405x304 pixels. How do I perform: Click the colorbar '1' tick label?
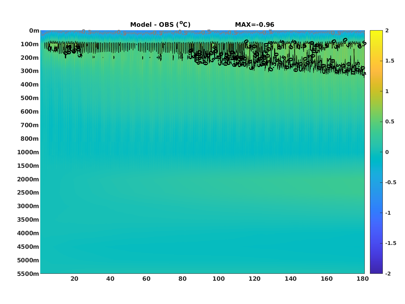click(387, 91)
